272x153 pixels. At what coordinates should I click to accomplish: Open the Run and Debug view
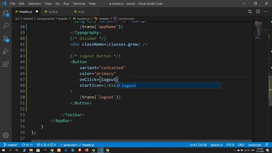[x=6, y=51]
